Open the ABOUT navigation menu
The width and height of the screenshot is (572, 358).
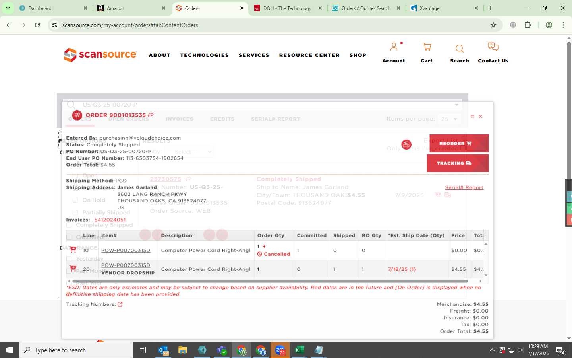coord(160,55)
